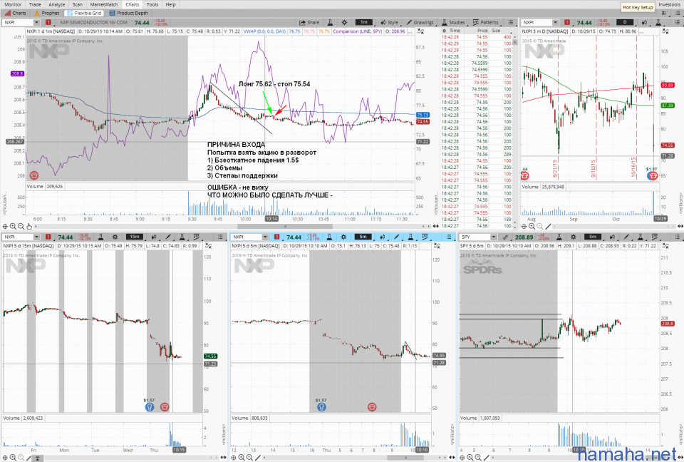The image size is (684, 462).
Task: Click the chain link icon on SPY chart
Action: 505,237
